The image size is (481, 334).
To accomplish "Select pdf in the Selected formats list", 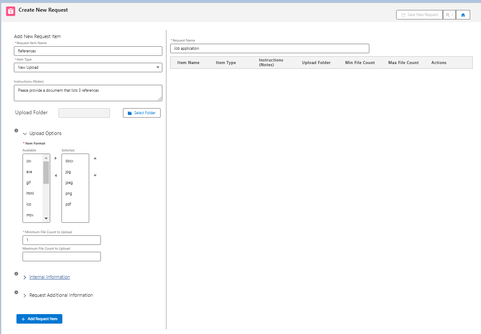I will coord(68,204).
